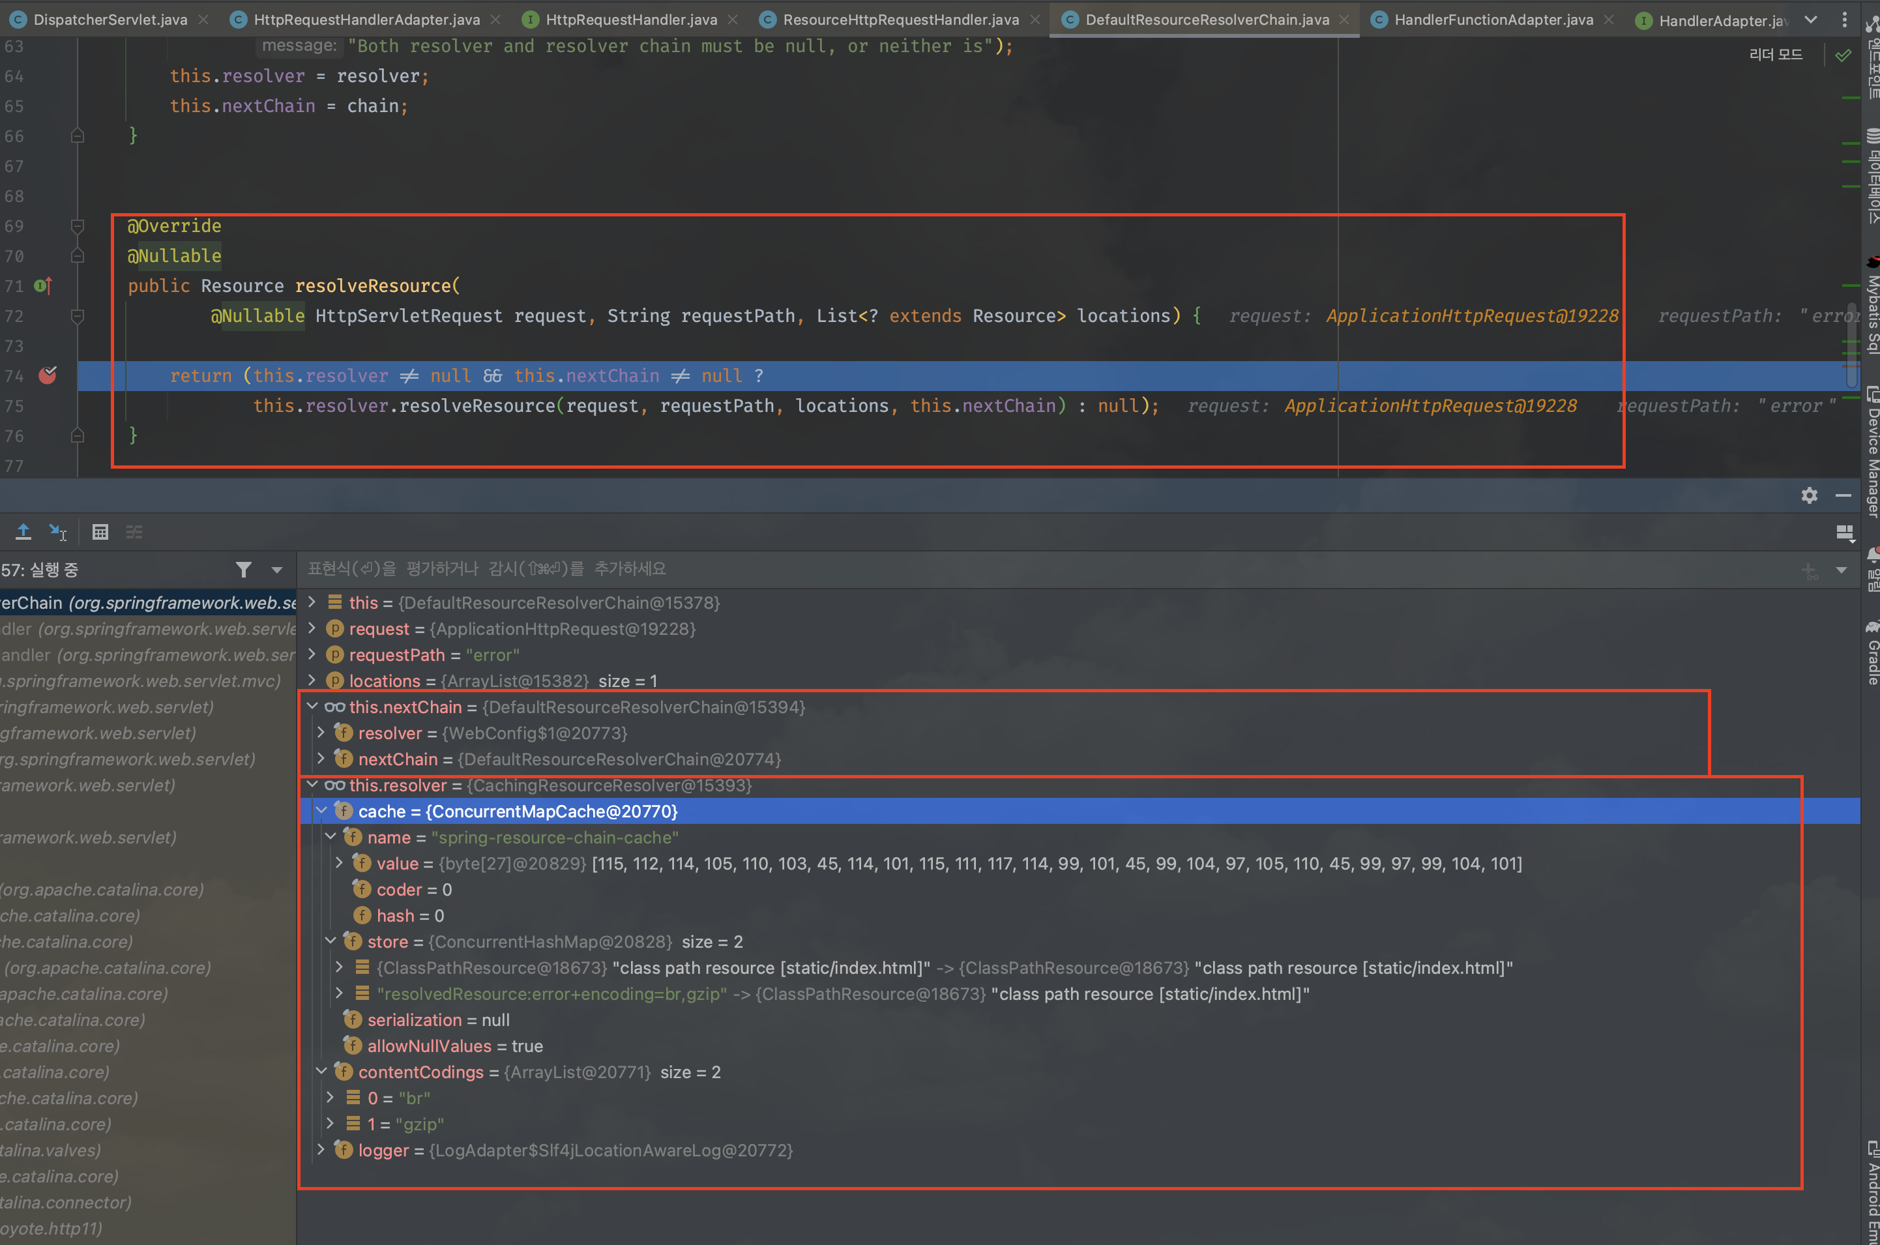Click resolveResource method name on line 71
Screen dimensions: 1880x1245
(372, 286)
